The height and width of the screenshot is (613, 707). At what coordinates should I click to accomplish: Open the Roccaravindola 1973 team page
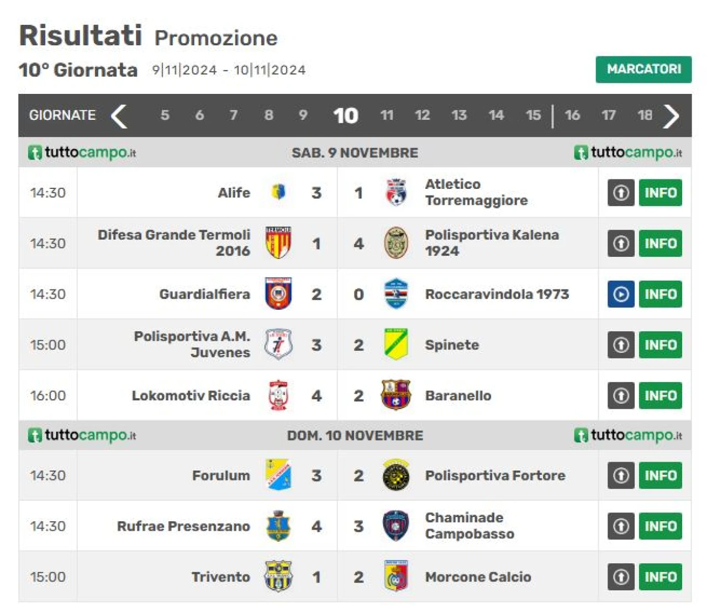(x=497, y=294)
